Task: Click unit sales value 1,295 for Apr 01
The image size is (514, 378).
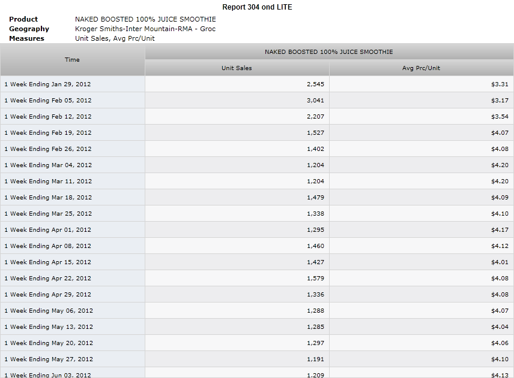Action: [x=315, y=230]
